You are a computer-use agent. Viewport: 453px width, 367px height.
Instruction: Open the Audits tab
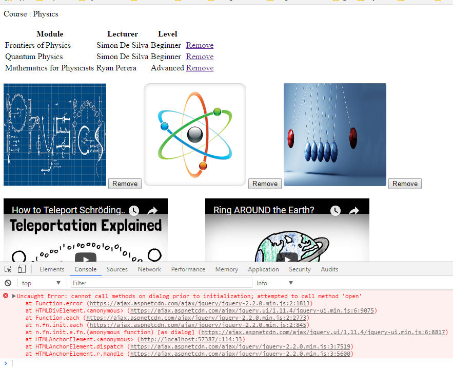330,269
